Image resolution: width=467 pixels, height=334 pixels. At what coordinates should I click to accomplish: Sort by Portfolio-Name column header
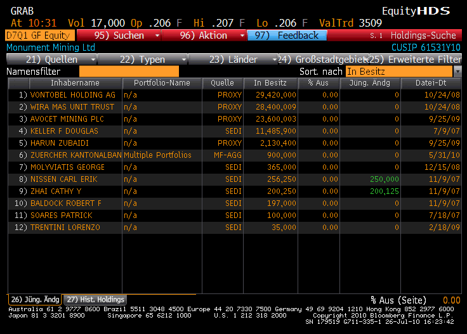162,83
